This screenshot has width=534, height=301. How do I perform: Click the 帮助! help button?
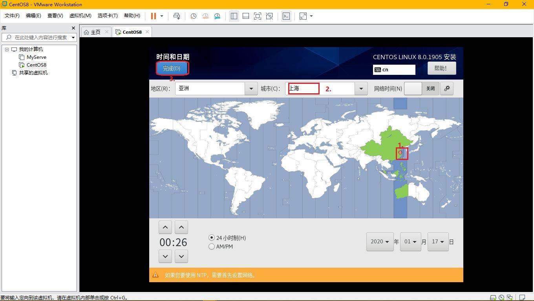click(x=442, y=68)
